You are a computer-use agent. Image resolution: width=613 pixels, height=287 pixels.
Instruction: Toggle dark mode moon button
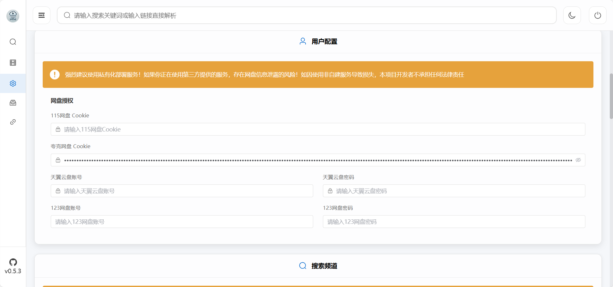[x=572, y=15]
